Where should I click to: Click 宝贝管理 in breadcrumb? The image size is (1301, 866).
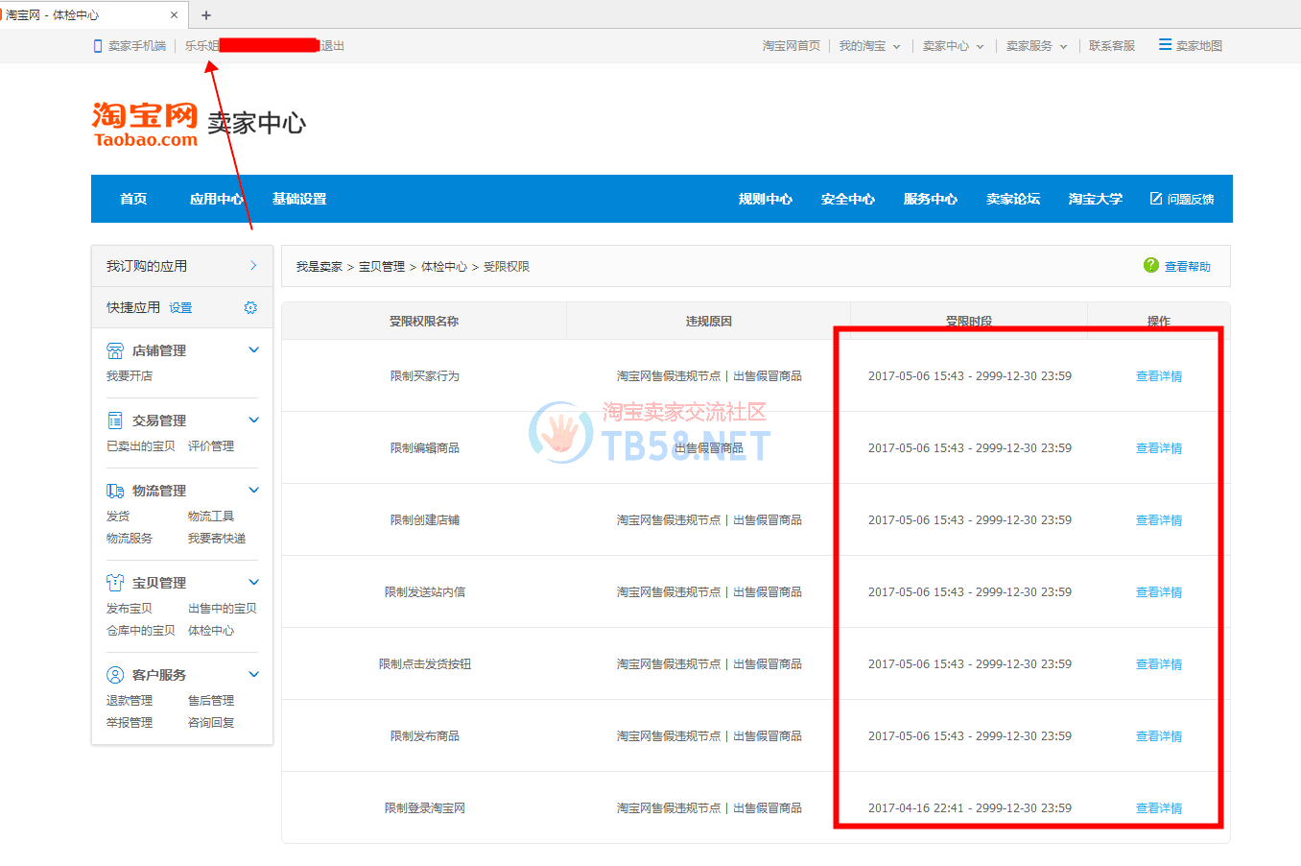pos(382,267)
